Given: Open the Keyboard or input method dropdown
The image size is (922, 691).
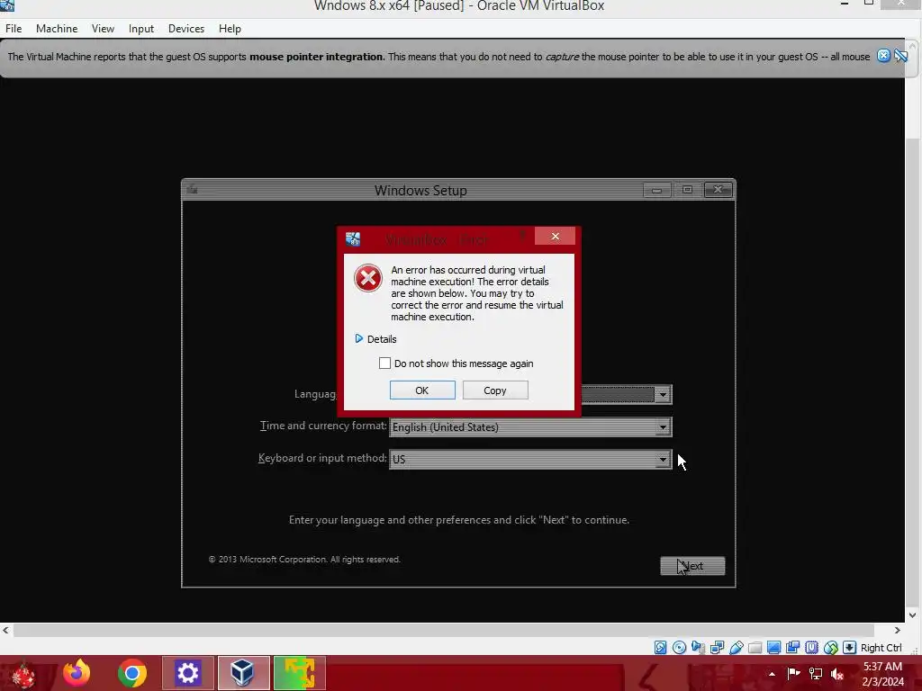Looking at the screenshot, I should pyautogui.click(x=663, y=459).
